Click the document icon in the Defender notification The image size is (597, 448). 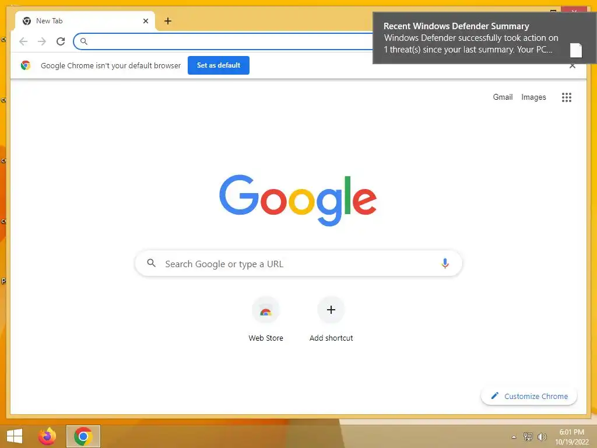(575, 50)
